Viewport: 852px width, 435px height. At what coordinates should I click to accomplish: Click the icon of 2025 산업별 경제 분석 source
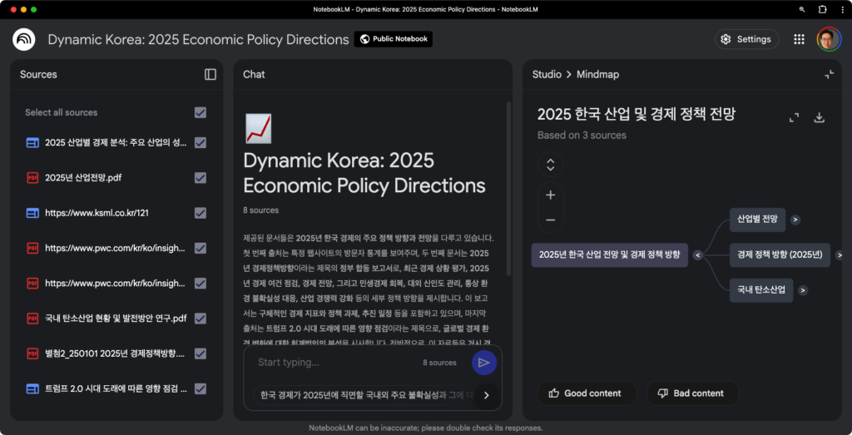click(x=32, y=142)
